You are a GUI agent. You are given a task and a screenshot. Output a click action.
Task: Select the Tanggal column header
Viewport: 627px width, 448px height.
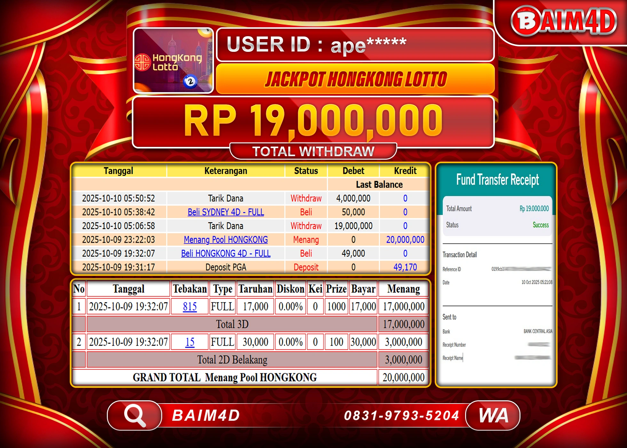pyautogui.click(x=118, y=171)
